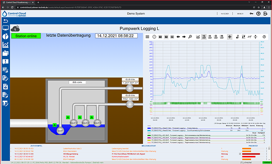Open the alarm messages icon in the sidebar
The image size is (272, 164).
click(6, 61)
